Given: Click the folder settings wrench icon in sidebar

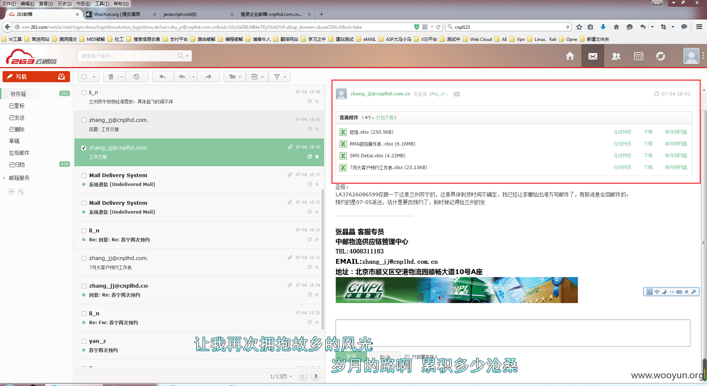Looking at the screenshot, I should 21,192.
